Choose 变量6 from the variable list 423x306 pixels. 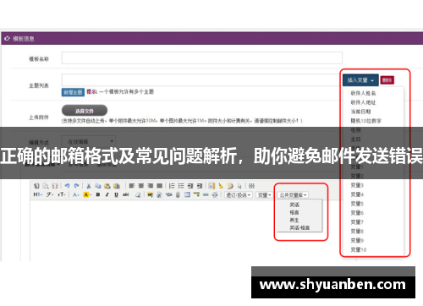pos(357,213)
